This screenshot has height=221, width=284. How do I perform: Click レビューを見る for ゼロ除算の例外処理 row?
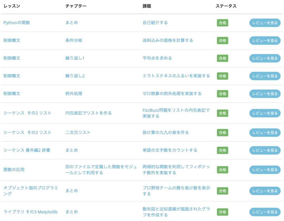pos(265,94)
